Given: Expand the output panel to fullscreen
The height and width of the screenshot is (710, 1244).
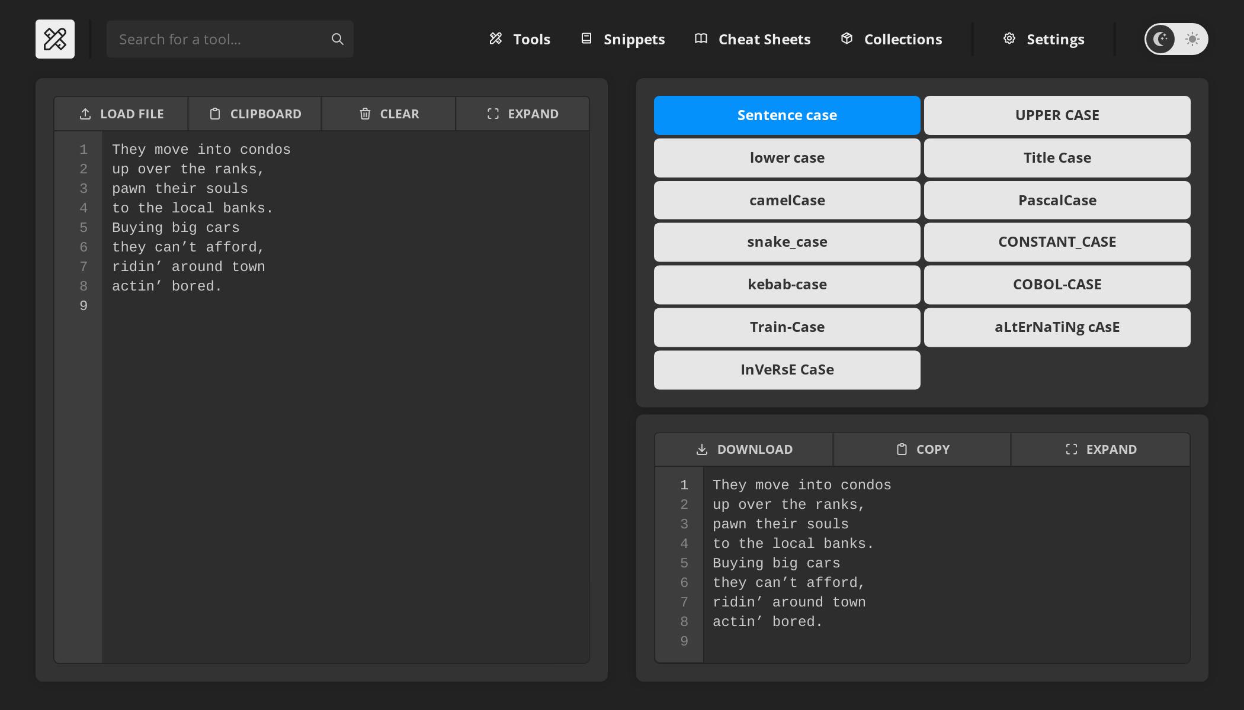Looking at the screenshot, I should [x=1101, y=449].
